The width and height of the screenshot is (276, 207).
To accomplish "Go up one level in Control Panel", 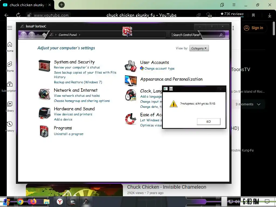I will tap(44, 35).
